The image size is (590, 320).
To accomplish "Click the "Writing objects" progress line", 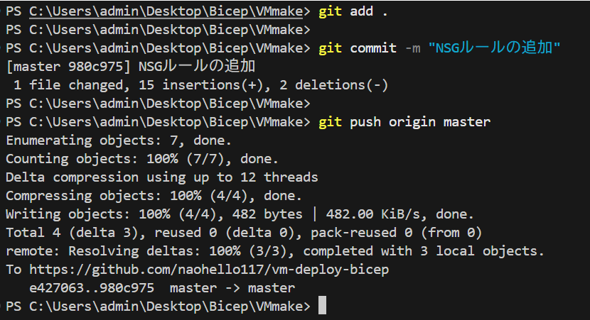I will 240,214.
